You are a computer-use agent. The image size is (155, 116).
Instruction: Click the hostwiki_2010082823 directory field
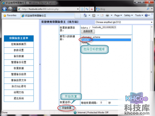(x=104, y=27)
